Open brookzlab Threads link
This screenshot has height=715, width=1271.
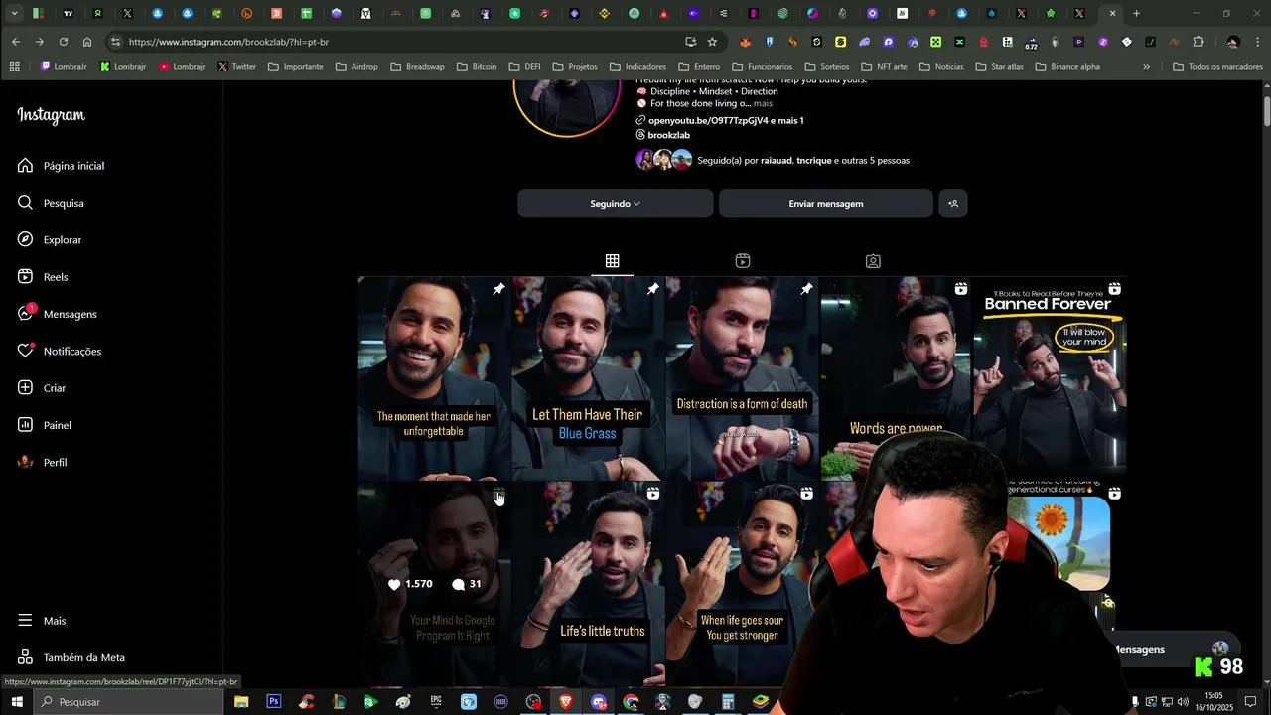click(x=668, y=135)
